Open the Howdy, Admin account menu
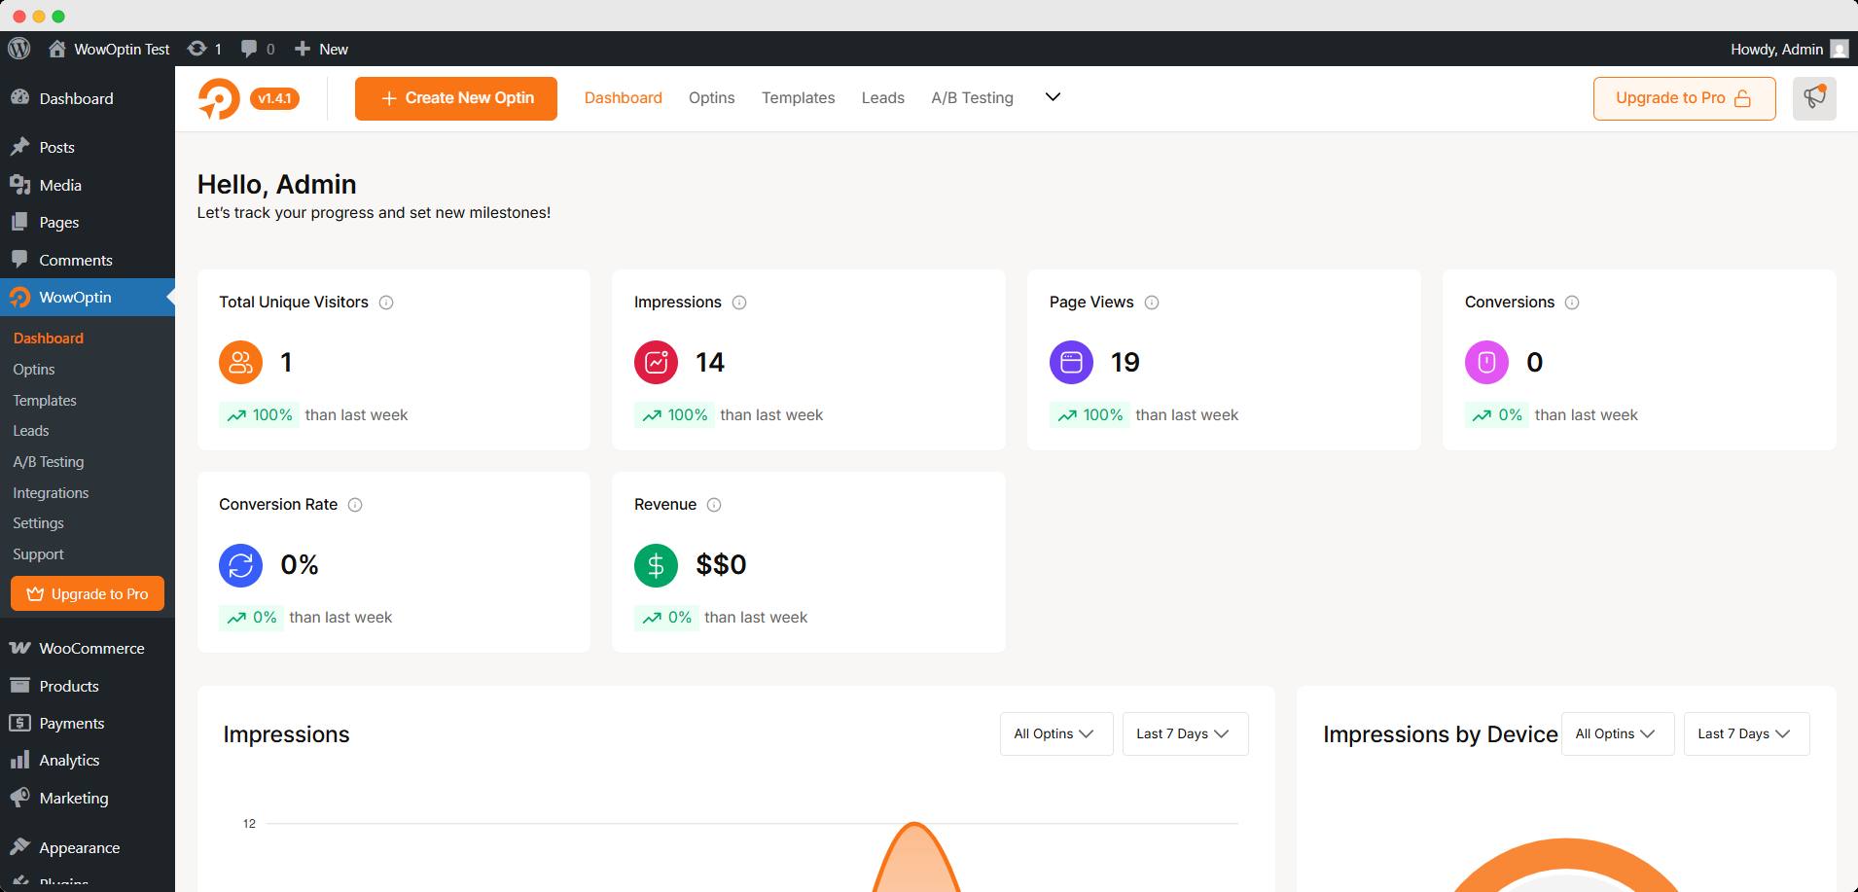 [x=1789, y=49]
